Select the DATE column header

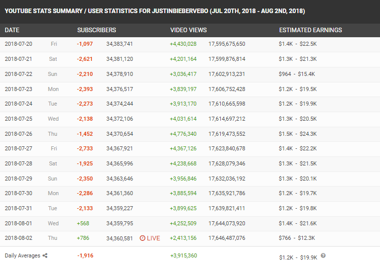click(x=12, y=30)
